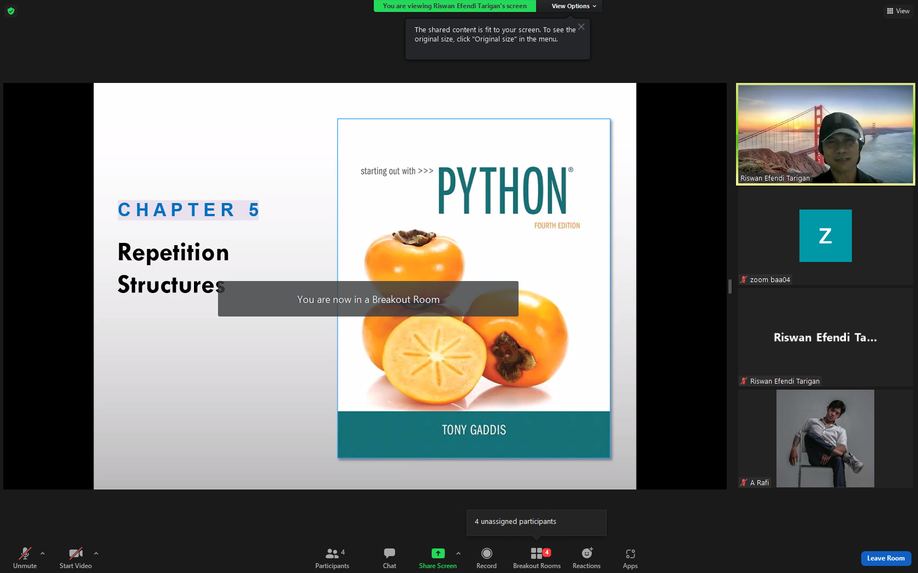The image size is (918, 573).
Task: Click the 'A Rafi' name label
Action: 760,483
